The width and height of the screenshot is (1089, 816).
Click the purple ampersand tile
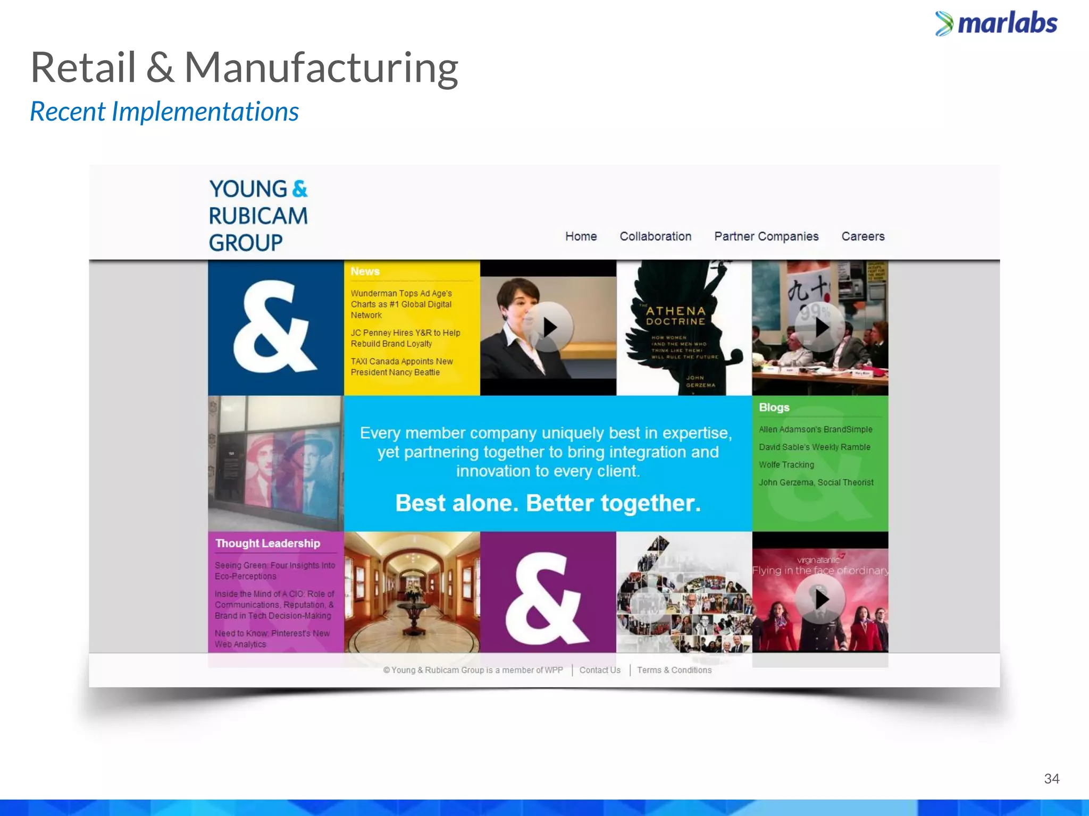548,592
